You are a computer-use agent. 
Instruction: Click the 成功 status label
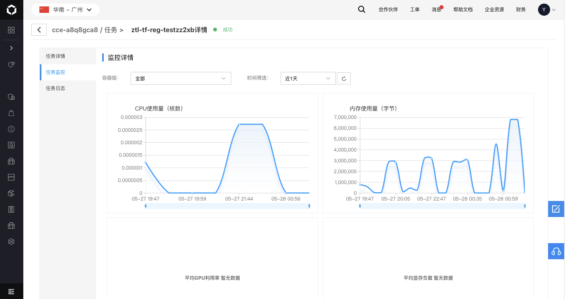click(228, 30)
